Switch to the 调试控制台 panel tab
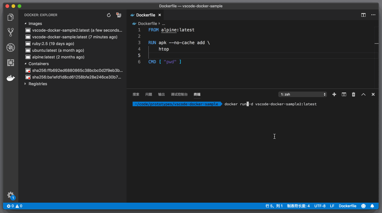The image size is (382, 213). tap(179, 94)
